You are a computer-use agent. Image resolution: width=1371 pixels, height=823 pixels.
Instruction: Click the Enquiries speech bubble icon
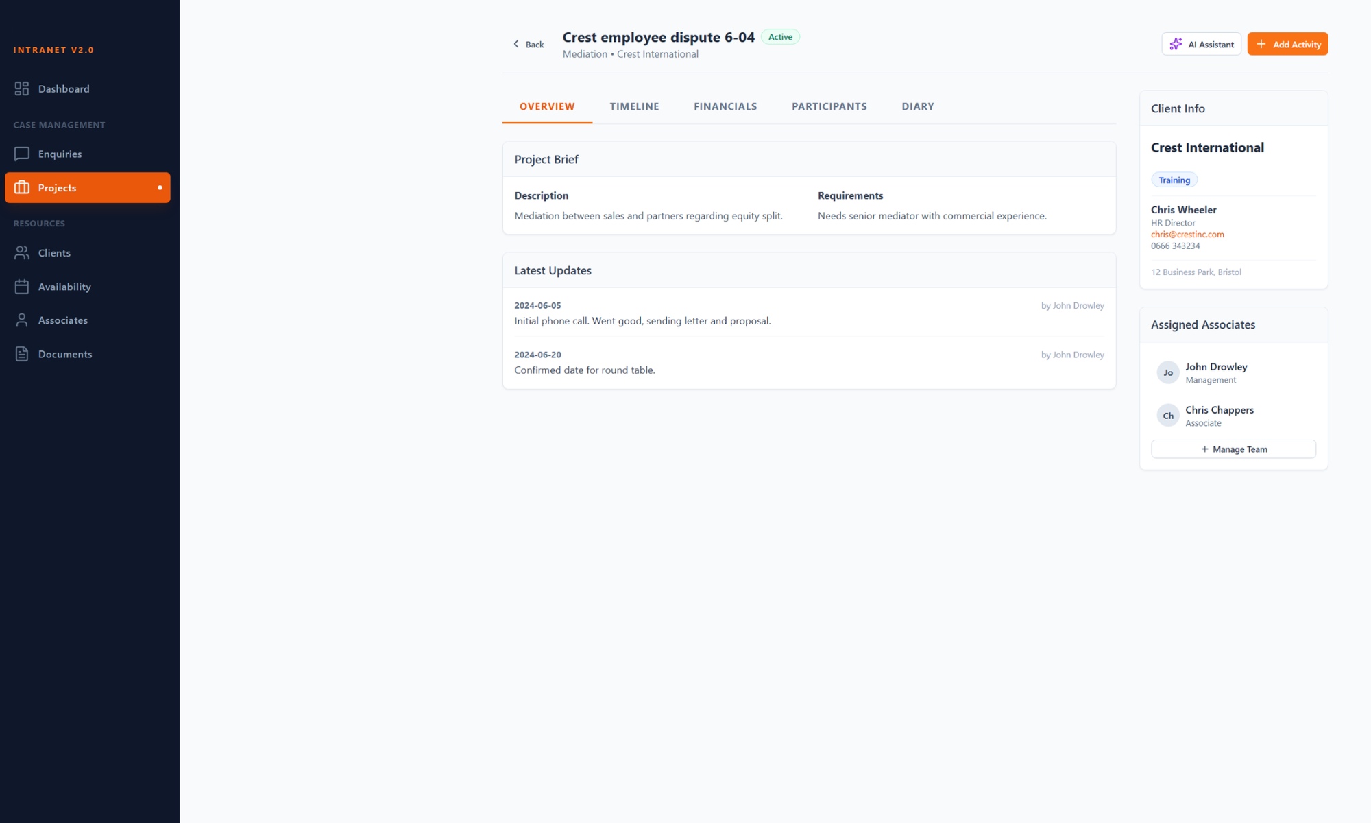tap(22, 154)
